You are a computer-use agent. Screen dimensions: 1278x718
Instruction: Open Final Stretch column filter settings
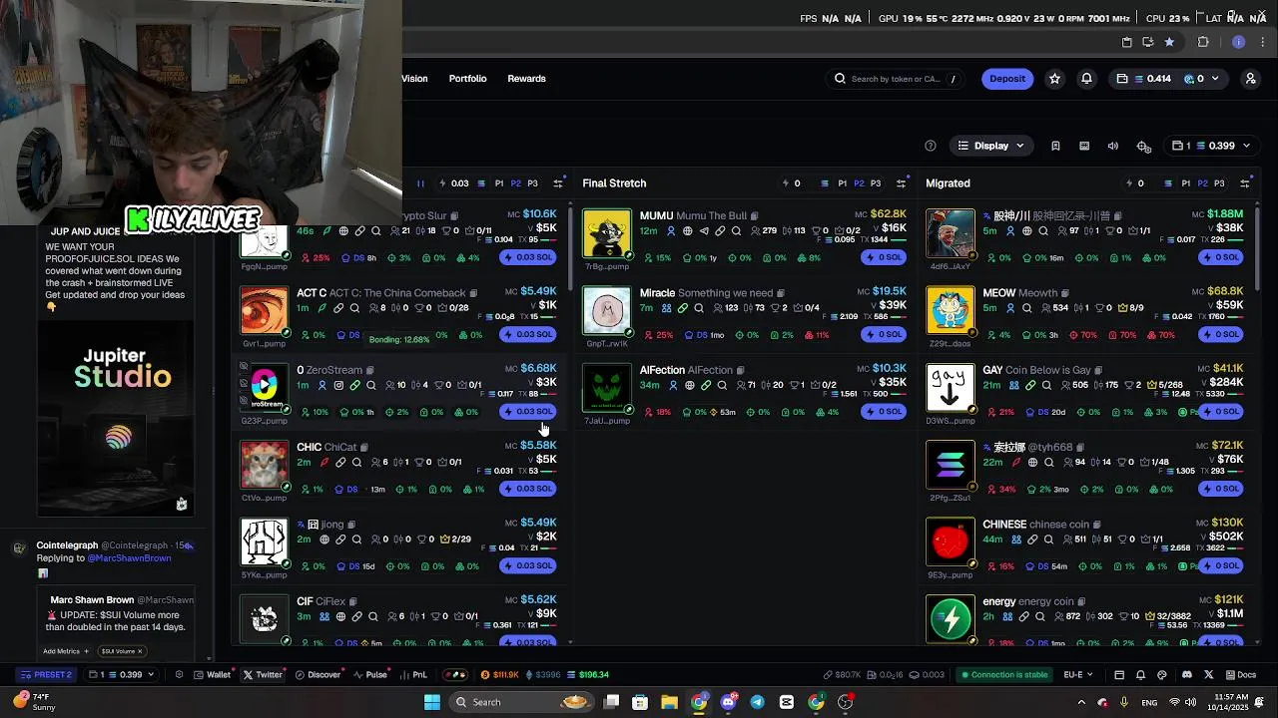(902, 183)
